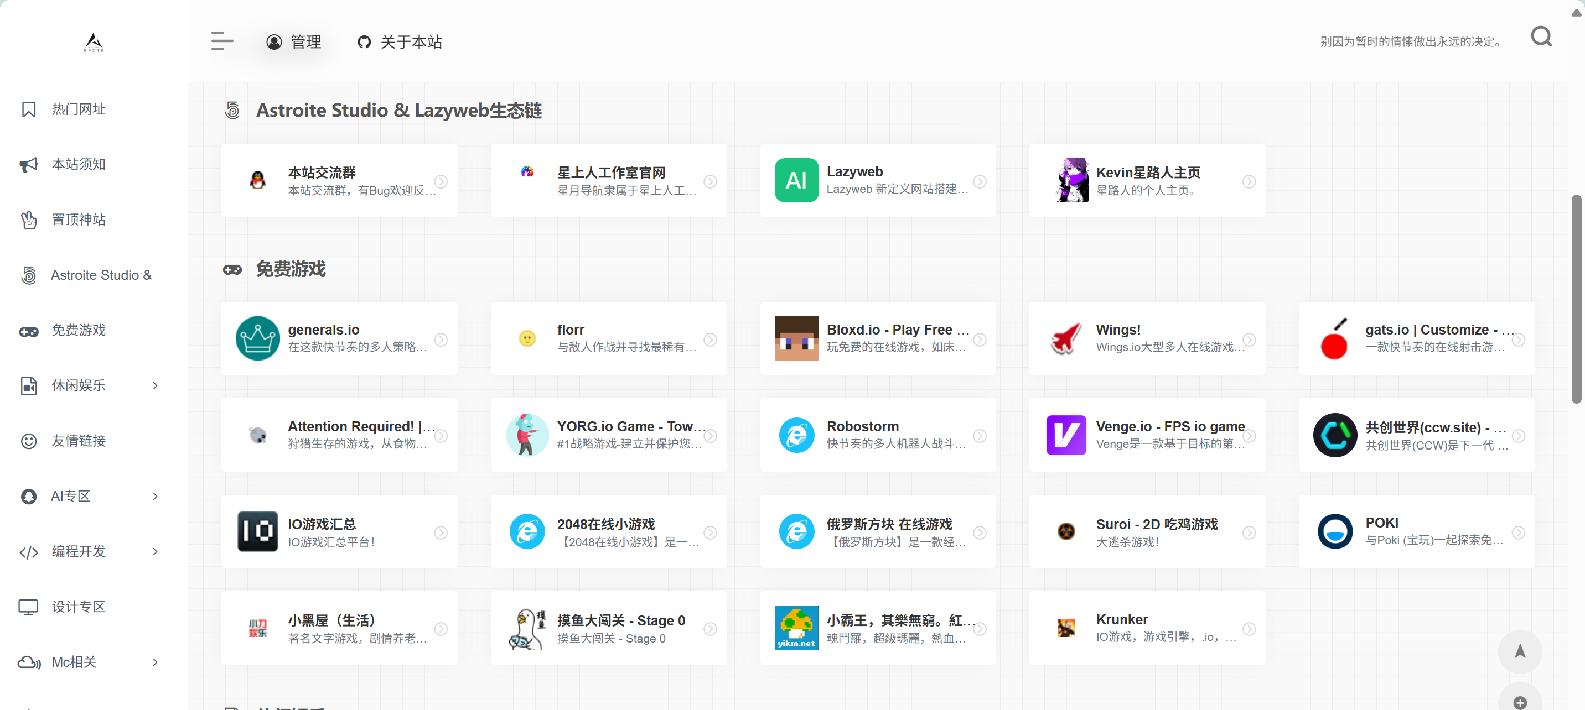Click the purple Venge.io V icon
Viewport: 1585px width, 710px height.
pyautogui.click(x=1066, y=435)
